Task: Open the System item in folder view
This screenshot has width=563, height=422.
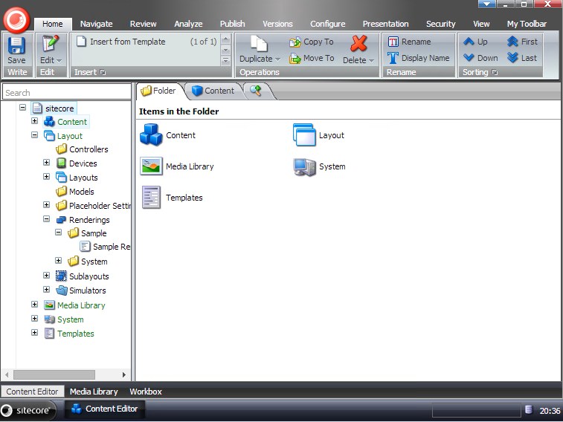Action: (x=305, y=166)
